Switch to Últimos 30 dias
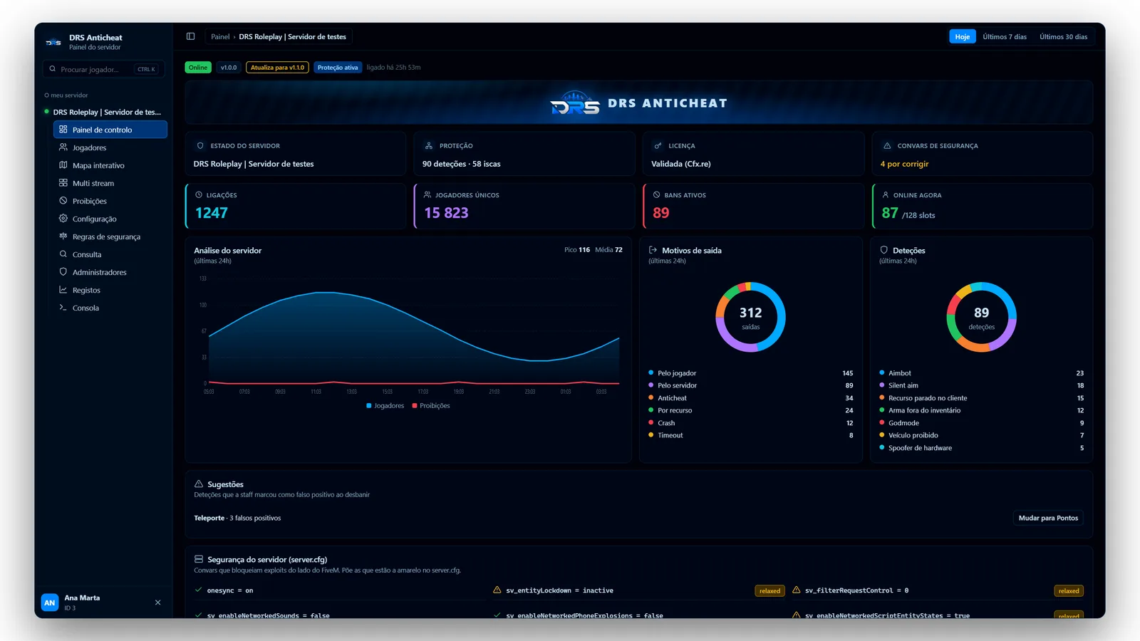 pos(1063,36)
